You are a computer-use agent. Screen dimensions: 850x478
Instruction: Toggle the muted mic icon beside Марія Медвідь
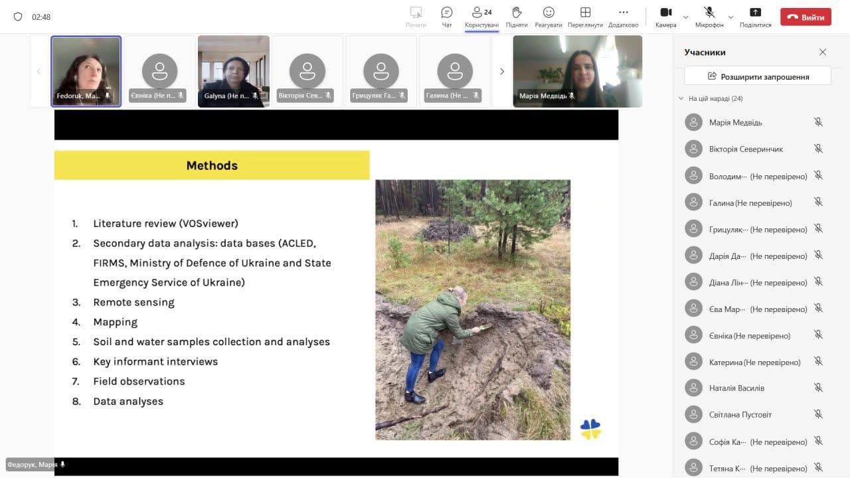coord(818,122)
